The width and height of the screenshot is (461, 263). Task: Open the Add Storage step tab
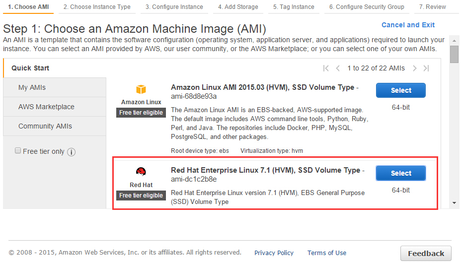pos(238,7)
